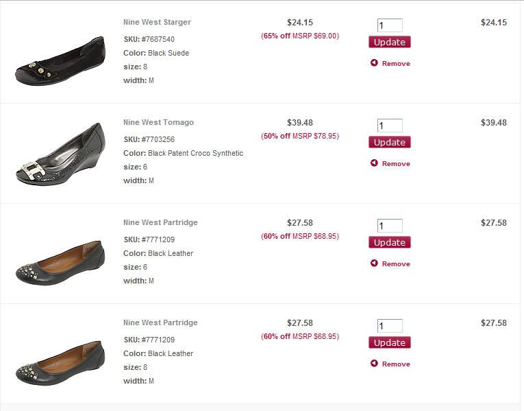The width and height of the screenshot is (524, 411).
Task: View the Partridge size 8 shoe picture
Action: tap(60, 363)
